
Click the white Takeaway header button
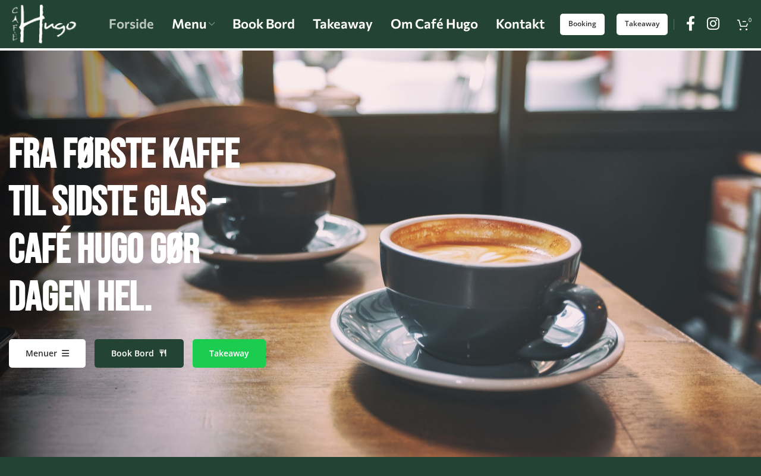[642, 24]
